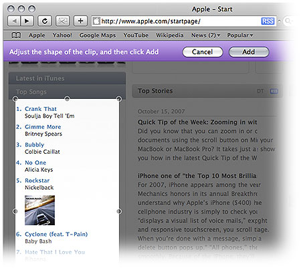Open the bookmarks book icon
This screenshot has width=301, height=272.
point(16,35)
